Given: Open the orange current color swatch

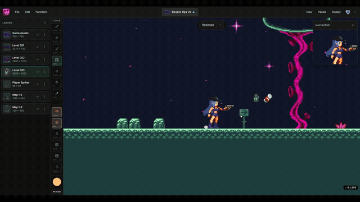Looking at the screenshot, I should point(57,182).
